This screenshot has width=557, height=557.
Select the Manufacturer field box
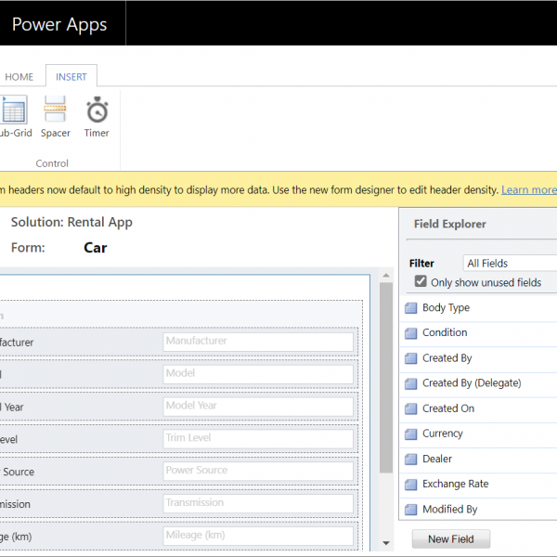pos(258,342)
